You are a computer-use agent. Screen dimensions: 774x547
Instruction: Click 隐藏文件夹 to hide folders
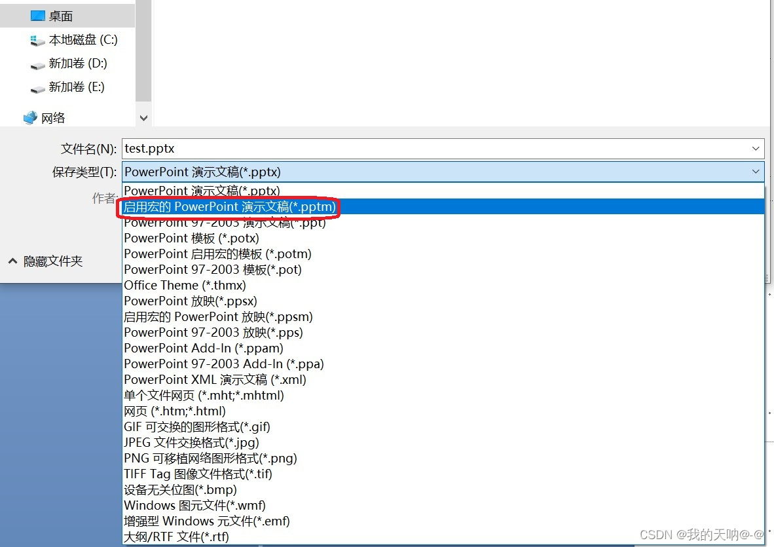tap(53, 261)
